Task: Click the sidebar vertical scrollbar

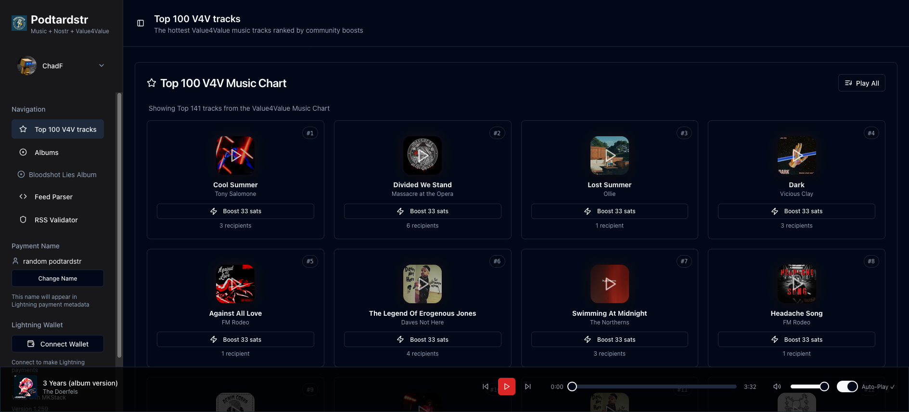Action: (119, 225)
